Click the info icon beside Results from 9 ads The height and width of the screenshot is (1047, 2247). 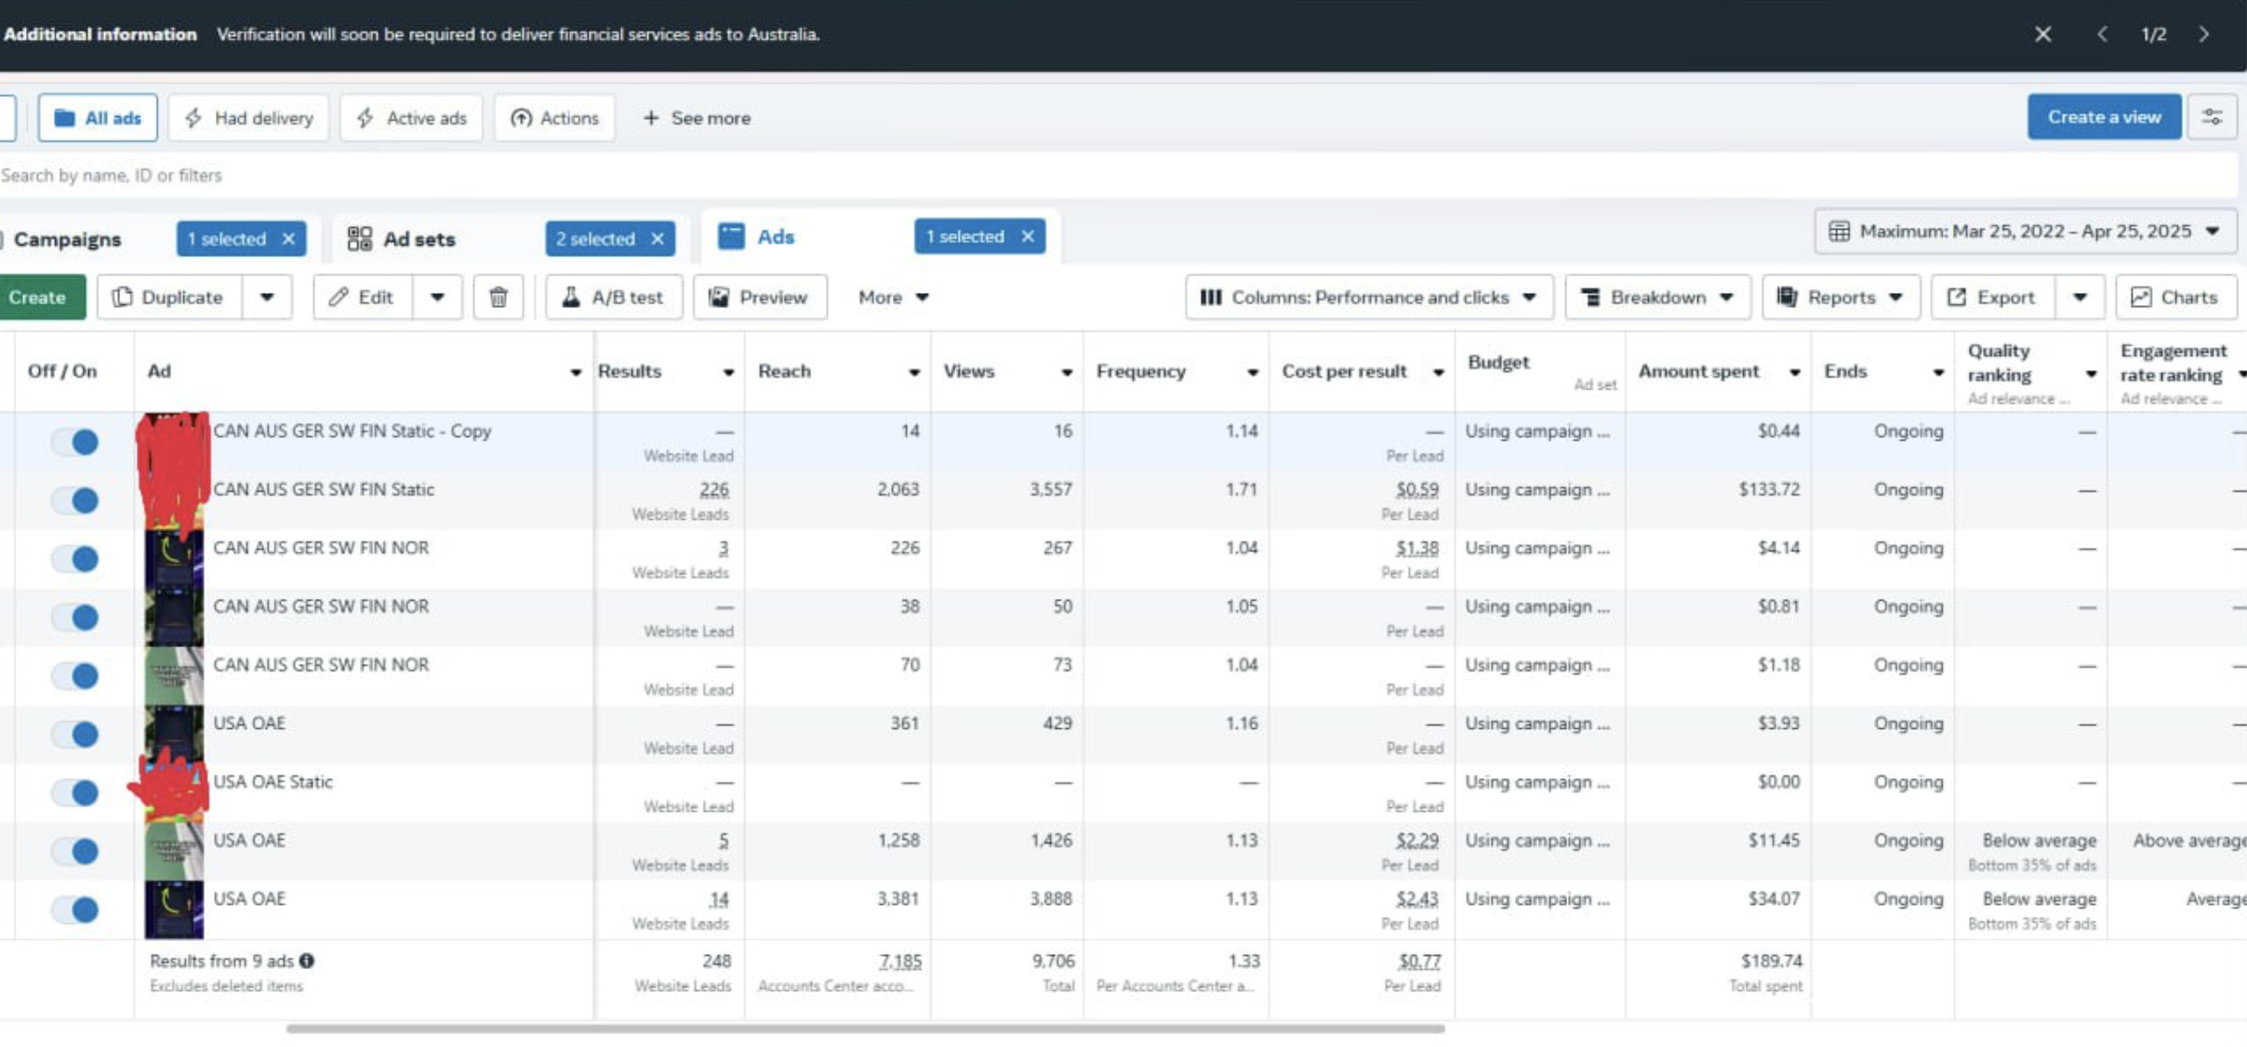[307, 961]
